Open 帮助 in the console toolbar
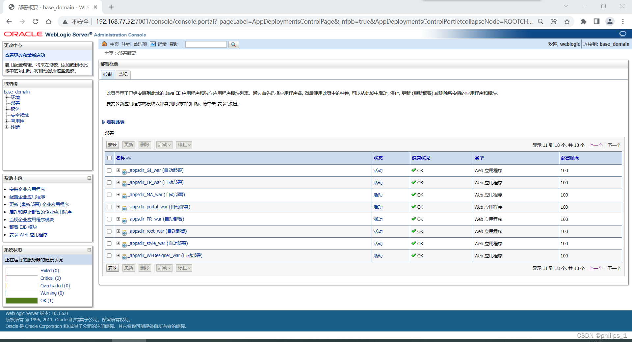The width and height of the screenshot is (632, 342). [174, 44]
